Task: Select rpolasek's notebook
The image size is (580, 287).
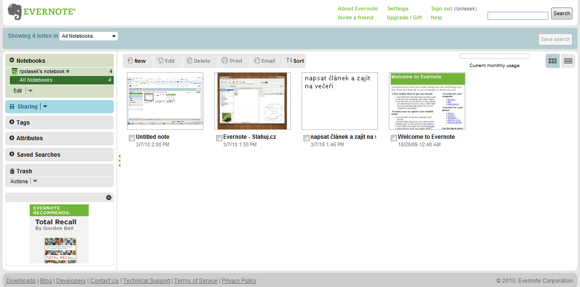Action: [61, 71]
